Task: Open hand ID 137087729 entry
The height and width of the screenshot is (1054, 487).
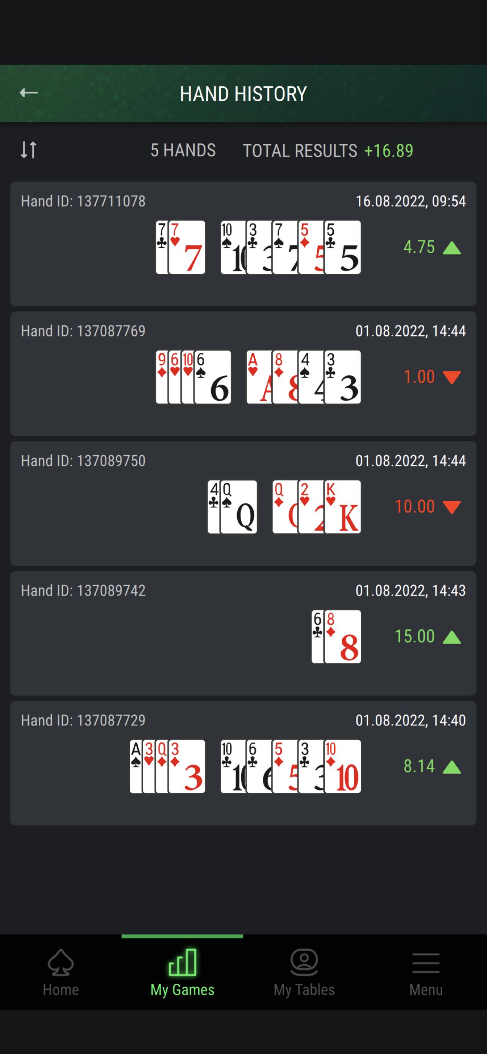Action: click(x=243, y=763)
